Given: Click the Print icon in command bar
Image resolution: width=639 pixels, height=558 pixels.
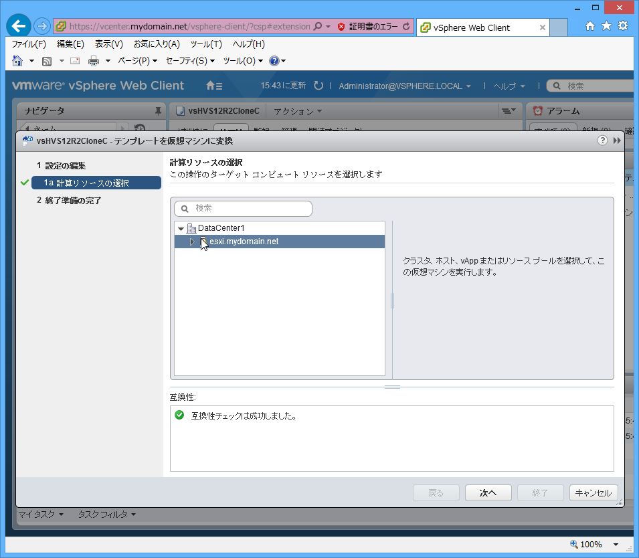Looking at the screenshot, I should (x=94, y=61).
